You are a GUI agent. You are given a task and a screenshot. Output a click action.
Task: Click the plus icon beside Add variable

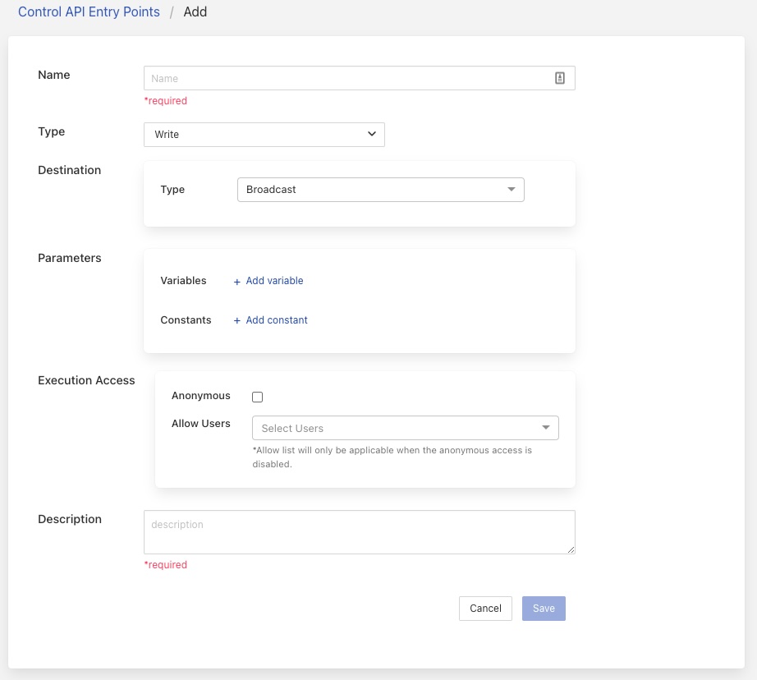[237, 282]
